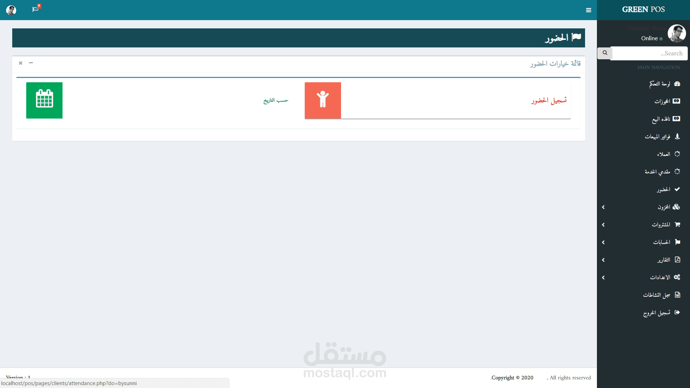Image resolution: width=690 pixels, height=388 pixels.
Task: Click user avatar in top-left corner
Action: [11, 10]
